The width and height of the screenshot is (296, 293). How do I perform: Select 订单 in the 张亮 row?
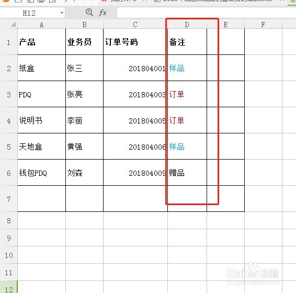(187, 94)
